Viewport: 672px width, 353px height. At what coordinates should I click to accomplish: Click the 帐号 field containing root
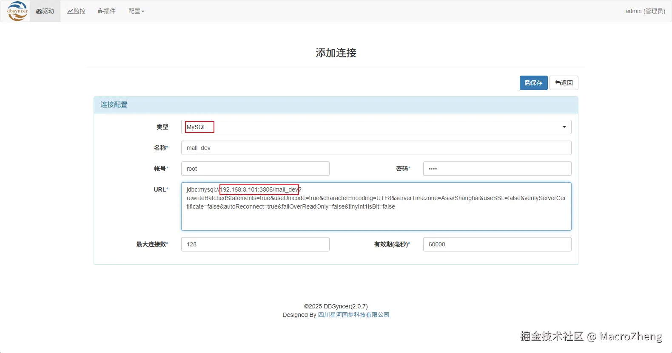(255, 169)
